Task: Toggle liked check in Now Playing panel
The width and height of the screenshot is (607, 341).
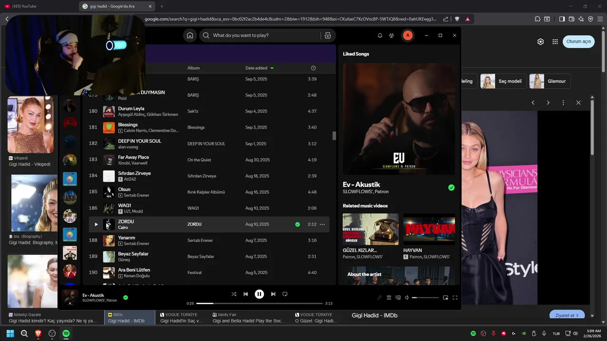Action: 451,188
